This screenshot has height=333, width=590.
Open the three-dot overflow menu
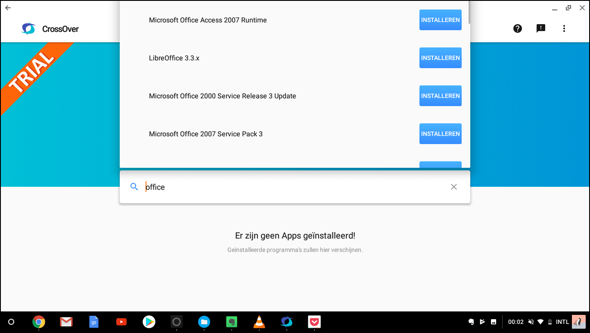click(564, 28)
